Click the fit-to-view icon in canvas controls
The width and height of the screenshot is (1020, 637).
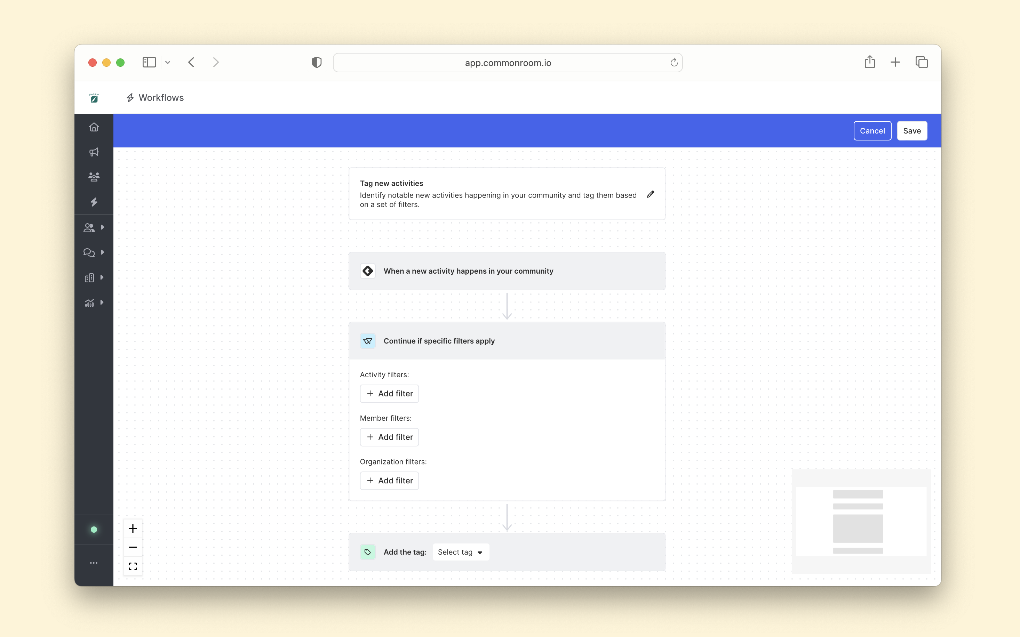pyautogui.click(x=133, y=566)
